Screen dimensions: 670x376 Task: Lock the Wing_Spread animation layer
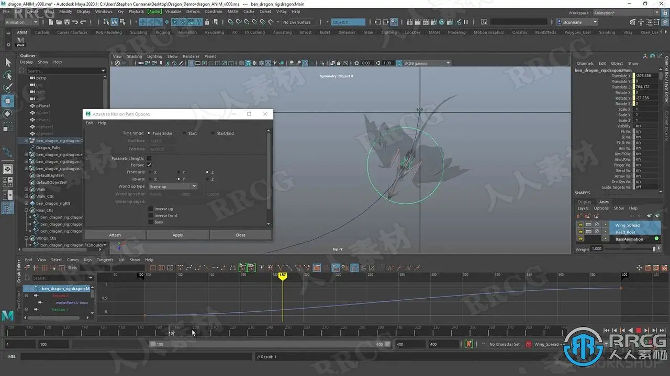point(580,225)
